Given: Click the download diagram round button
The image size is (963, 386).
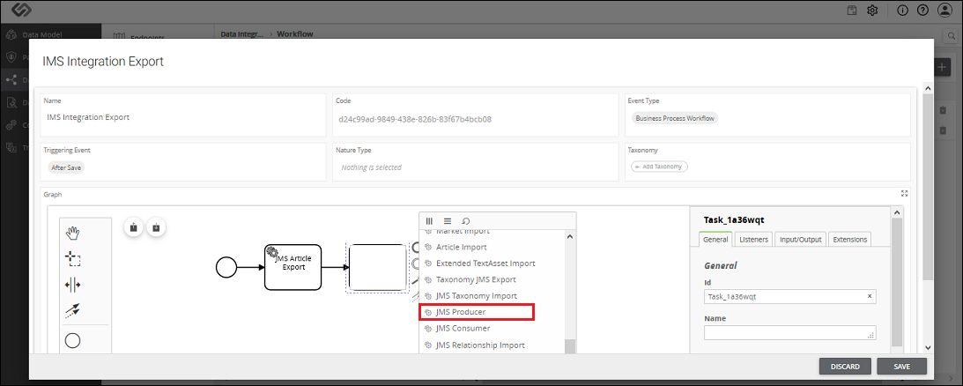Looking at the screenshot, I should coord(156,227).
